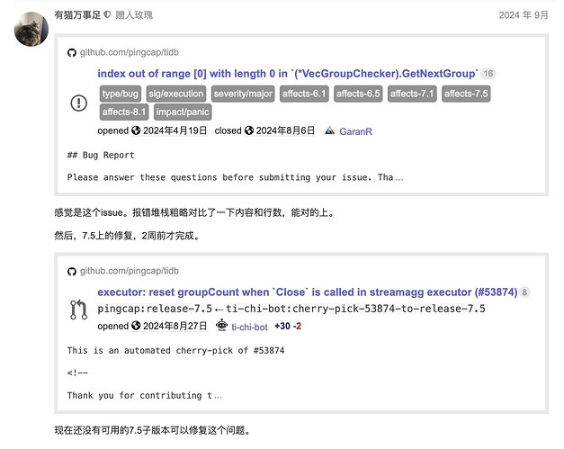The image size is (564, 449).
Task: Click the 16 comment count badge
Action: [488, 74]
